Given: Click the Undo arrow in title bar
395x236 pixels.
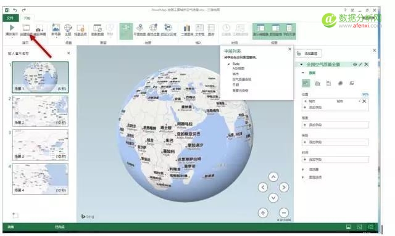Looking at the screenshot, I should pyautogui.click(x=15, y=10).
